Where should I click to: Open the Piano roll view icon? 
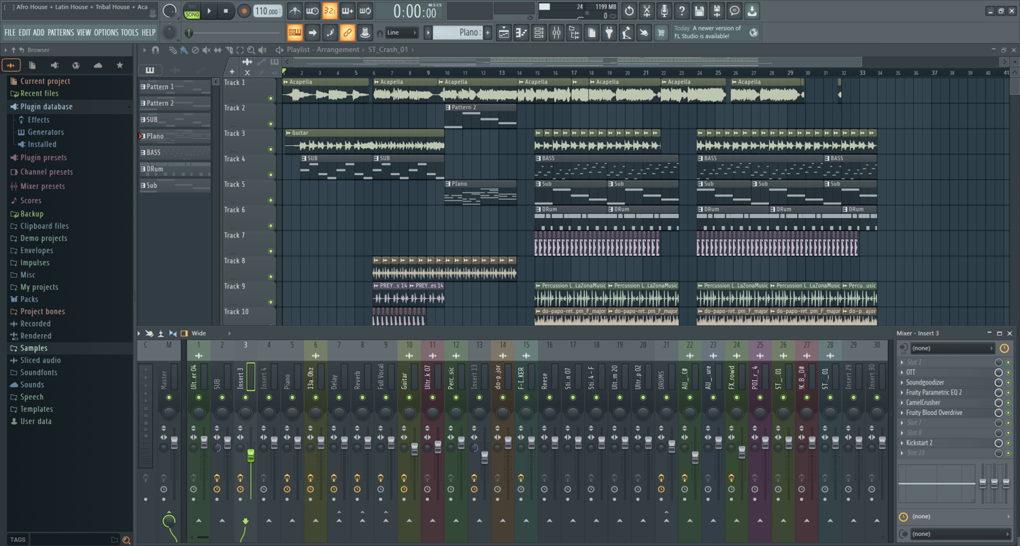[x=522, y=32]
